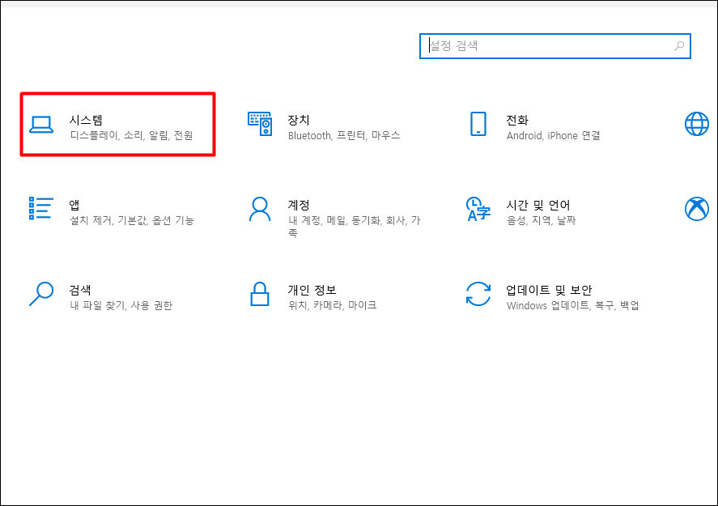Open the Time and Language icon
The width and height of the screenshot is (718, 506).
(x=478, y=209)
